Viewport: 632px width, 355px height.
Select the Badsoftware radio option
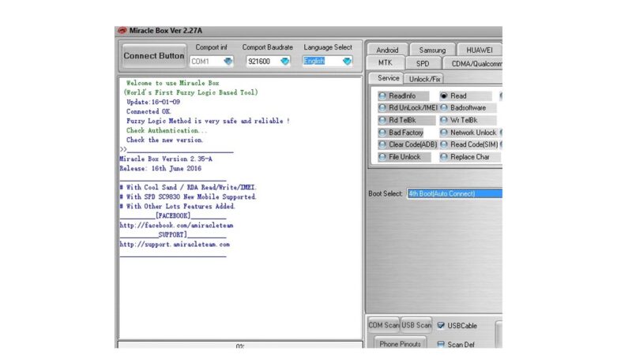coord(468,108)
